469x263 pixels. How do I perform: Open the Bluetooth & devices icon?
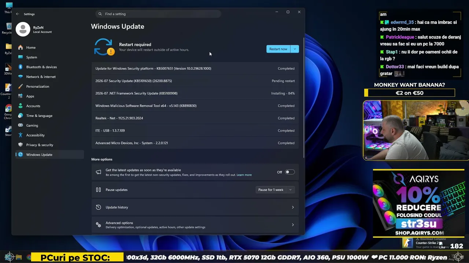tap(21, 67)
